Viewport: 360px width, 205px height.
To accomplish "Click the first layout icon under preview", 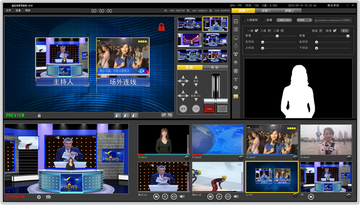I will point(118,115).
